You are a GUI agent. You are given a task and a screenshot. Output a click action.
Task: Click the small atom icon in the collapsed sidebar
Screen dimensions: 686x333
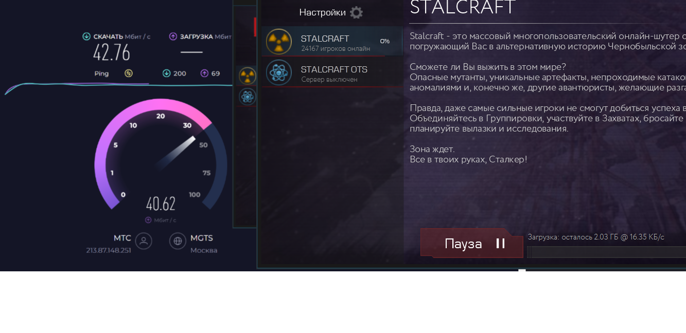[248, 97]
